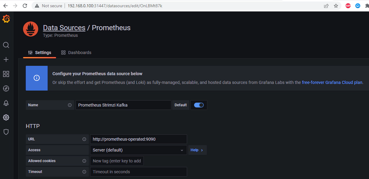This screenshot has height=179, width=369.
Task: Click 'Configure your Prometheus data source below'
Action: (x=97, y=74)
